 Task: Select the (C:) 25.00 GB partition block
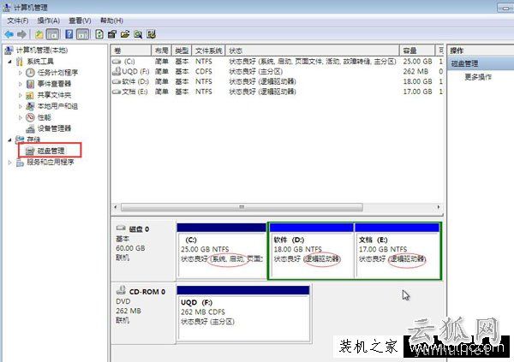point(222,250)
